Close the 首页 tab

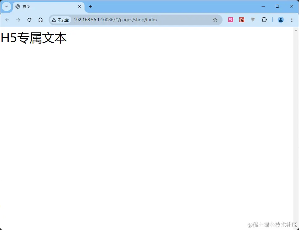click(x=80, y=6)
